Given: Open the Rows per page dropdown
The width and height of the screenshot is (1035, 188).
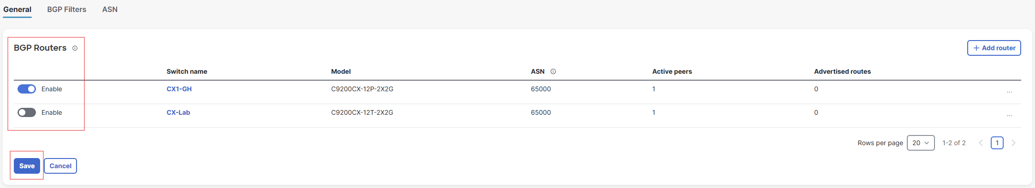Looking at the screenshot, I should (x=921, y=143).
